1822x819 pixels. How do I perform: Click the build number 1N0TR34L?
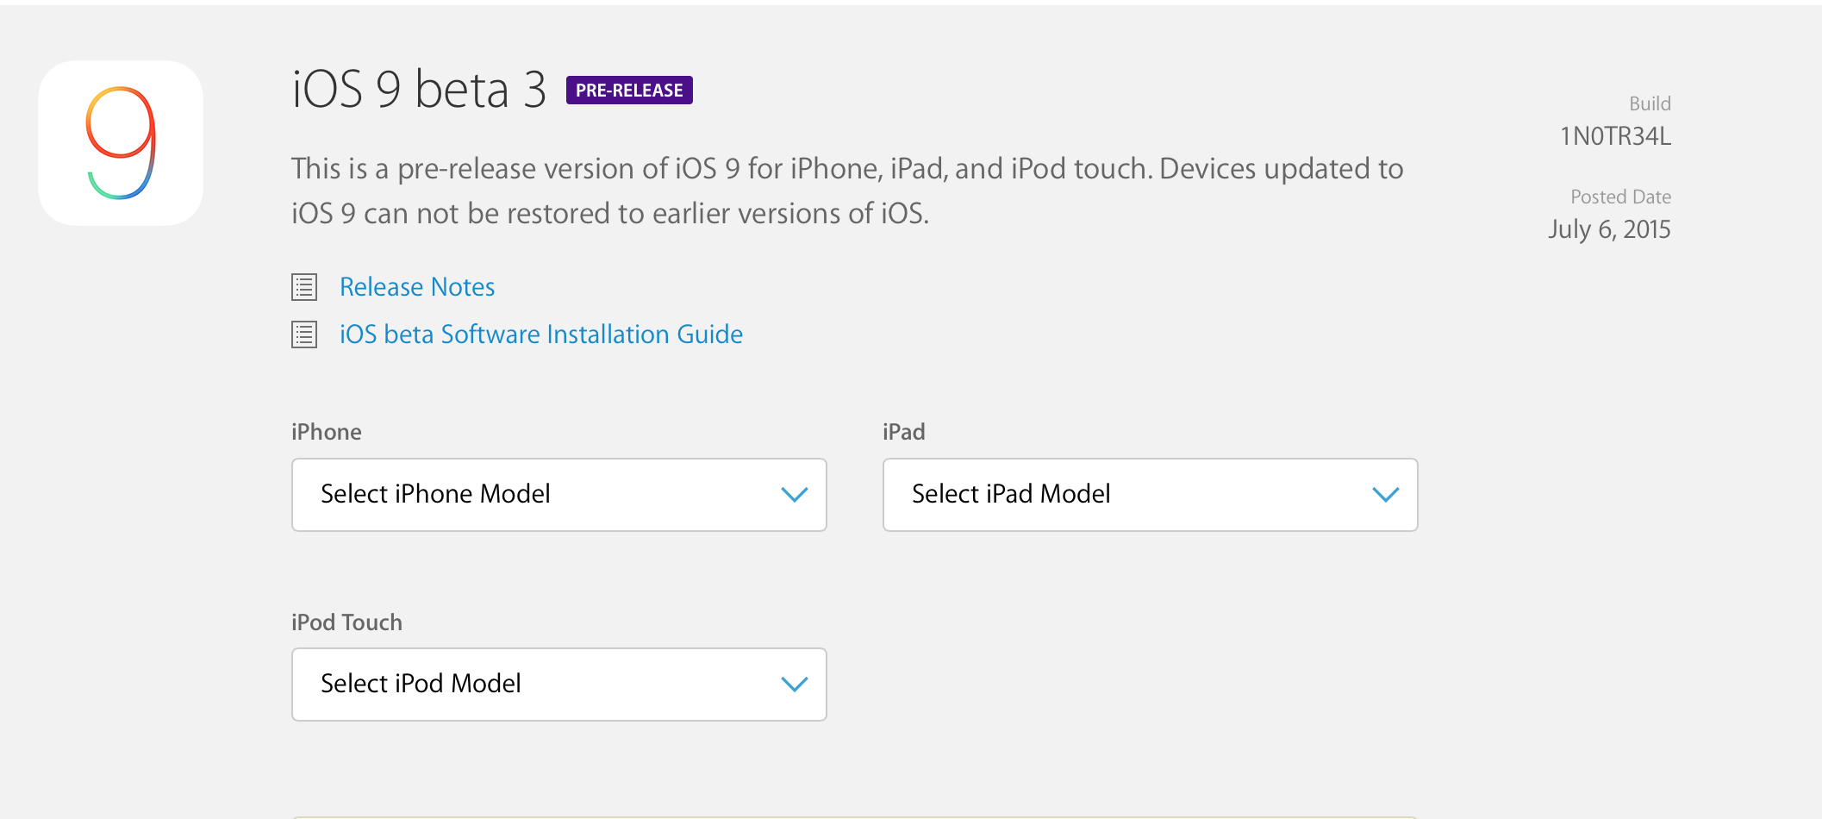(1615, 136)
